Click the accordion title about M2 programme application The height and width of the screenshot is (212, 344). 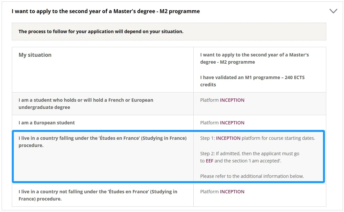[x=106, y=11]
